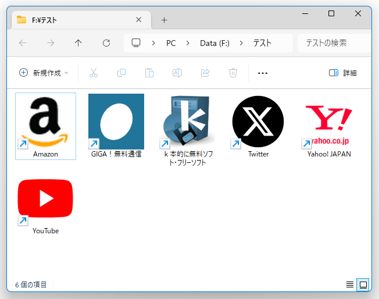Click the Cut scissors icon
Screen dimensions: 379x299
(94, 73)
